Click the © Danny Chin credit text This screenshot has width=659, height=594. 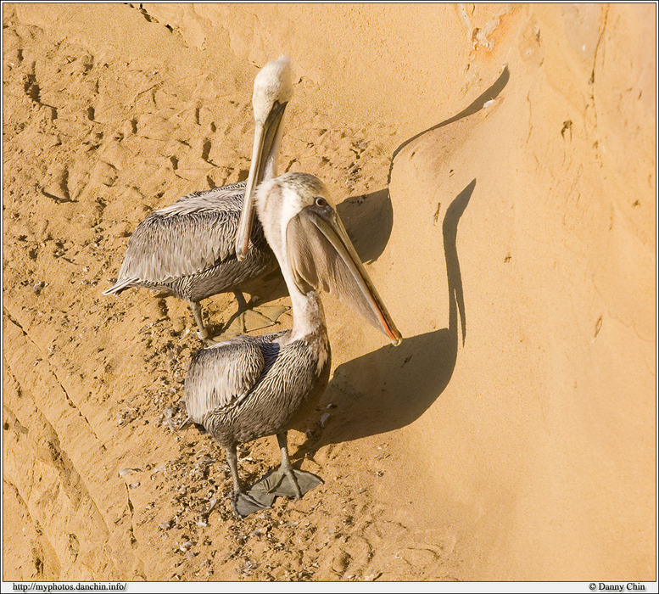pyautogui.click(x=617, y=587)
